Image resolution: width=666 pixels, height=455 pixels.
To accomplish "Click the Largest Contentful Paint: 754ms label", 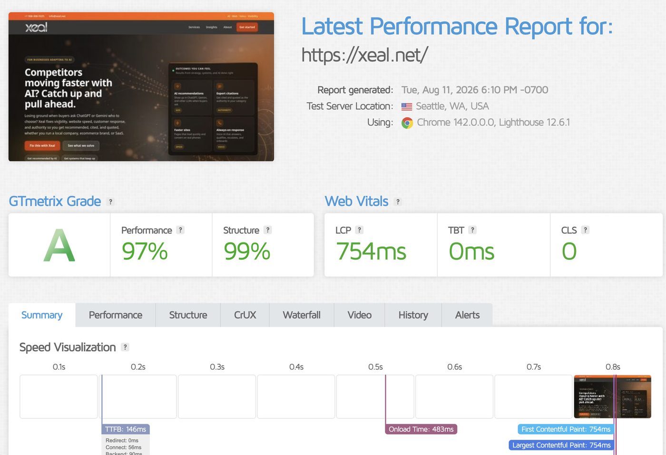I will (561, 445).
